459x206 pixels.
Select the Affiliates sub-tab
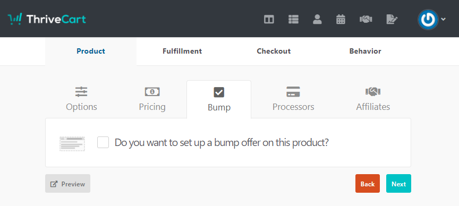[373, 99]
